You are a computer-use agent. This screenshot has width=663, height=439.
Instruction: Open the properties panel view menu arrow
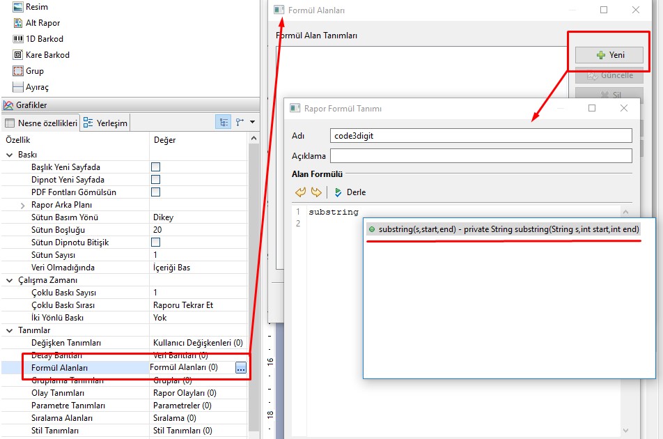click(252, 122)
